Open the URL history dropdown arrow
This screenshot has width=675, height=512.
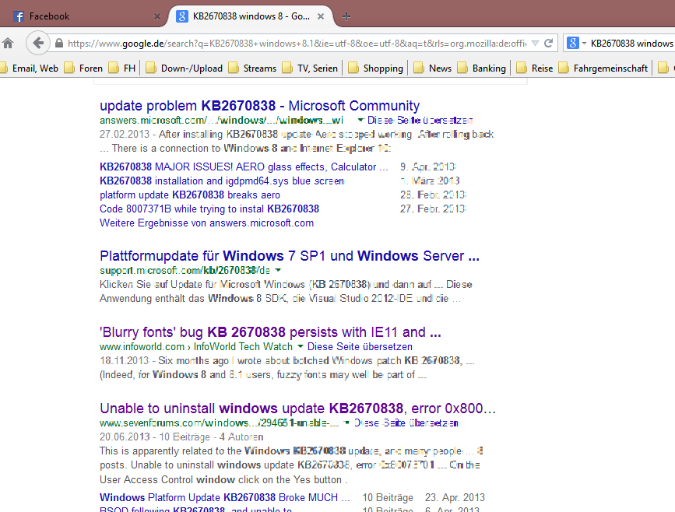click(x=535, y=43)
